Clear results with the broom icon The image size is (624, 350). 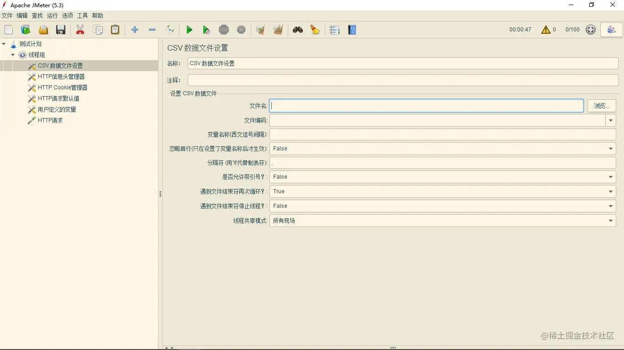coord(315,30)
